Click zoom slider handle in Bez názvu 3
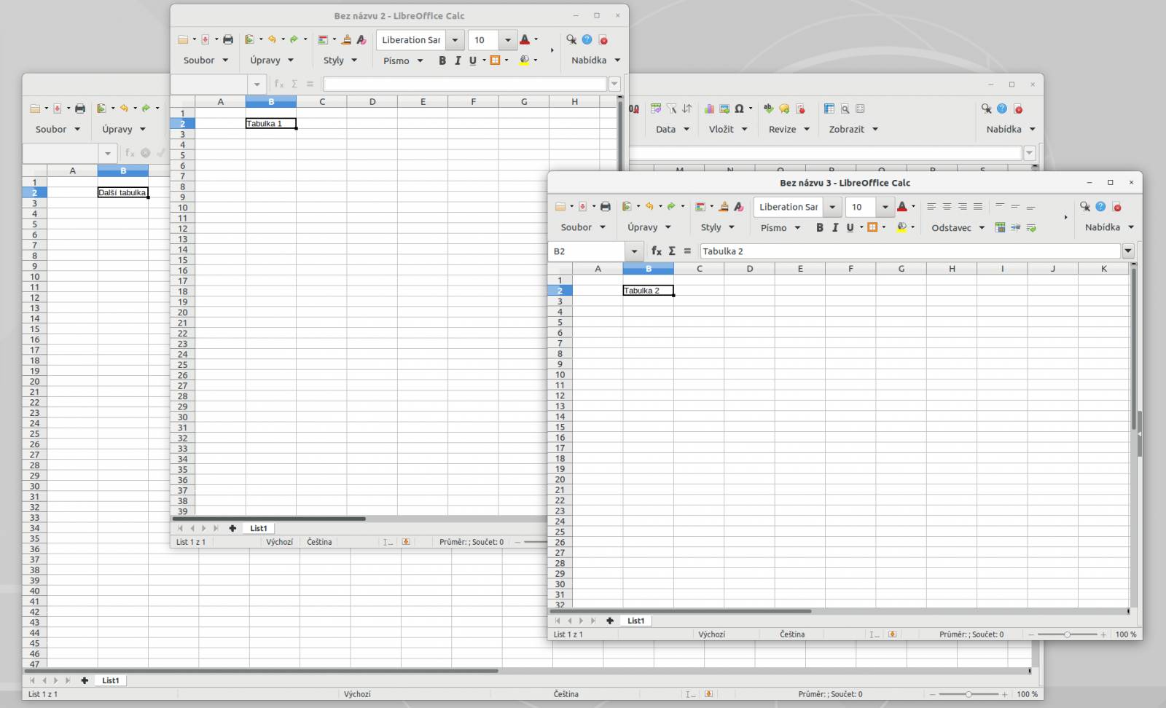The image size is (1166, 708). [x=1068, y=634]
